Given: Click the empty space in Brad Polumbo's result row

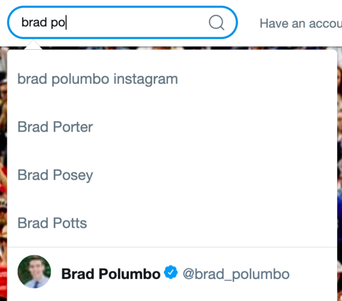Looking at the screenshot, I should (x=313, y=274).
